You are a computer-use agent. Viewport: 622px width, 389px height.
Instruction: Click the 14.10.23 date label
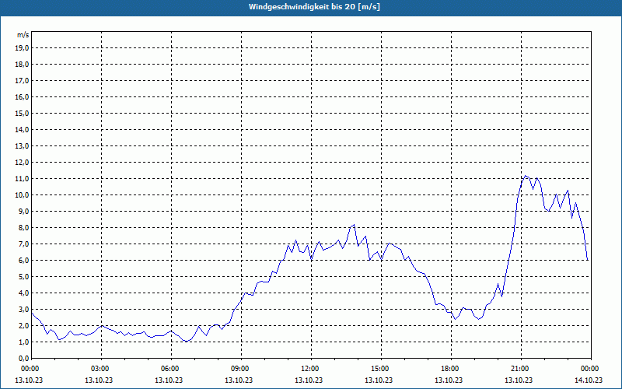(589, 380)
